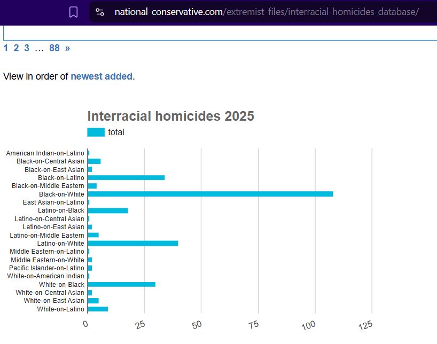This screenshot has width=437, height=344.
Task: Go to page 3 of the database
Action: (x=27, y=48)
